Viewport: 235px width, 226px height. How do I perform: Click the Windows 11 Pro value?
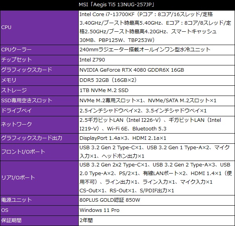(99, 210)
